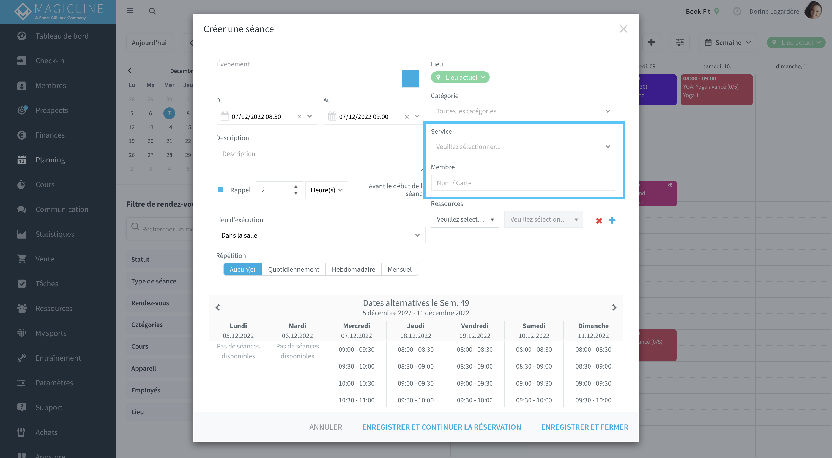Click ENREGISTRER ET FERMER button
This screenshot has width=832, height=458.
point(585,427)
